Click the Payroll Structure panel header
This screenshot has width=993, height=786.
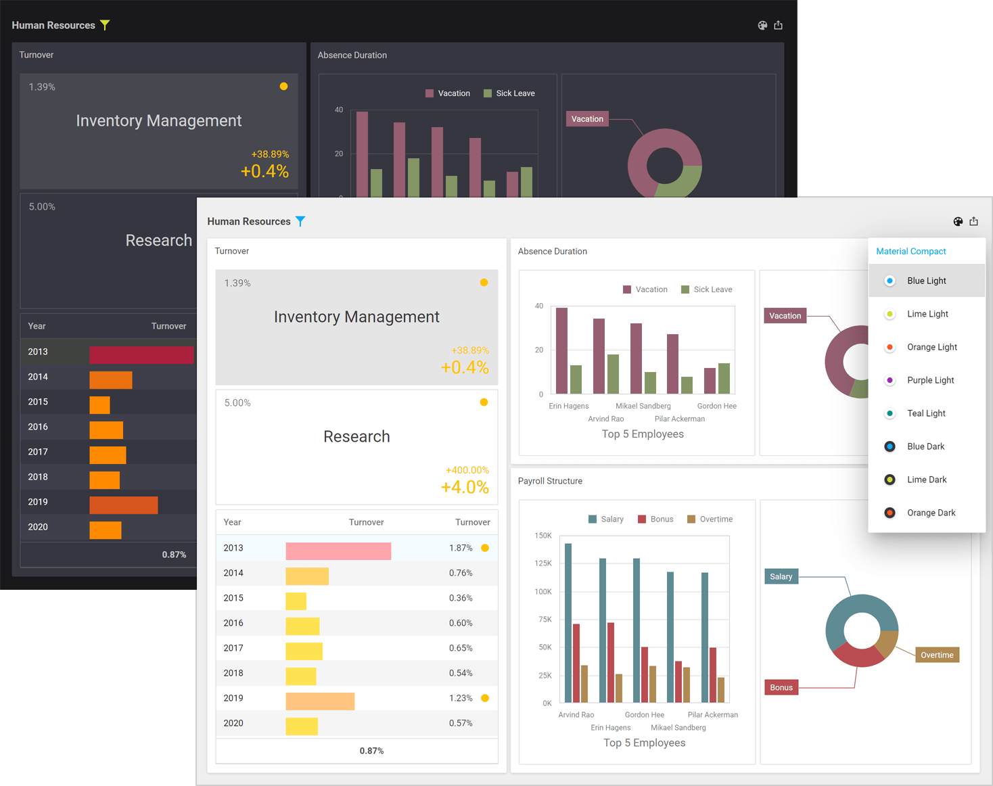coord(550,481)
